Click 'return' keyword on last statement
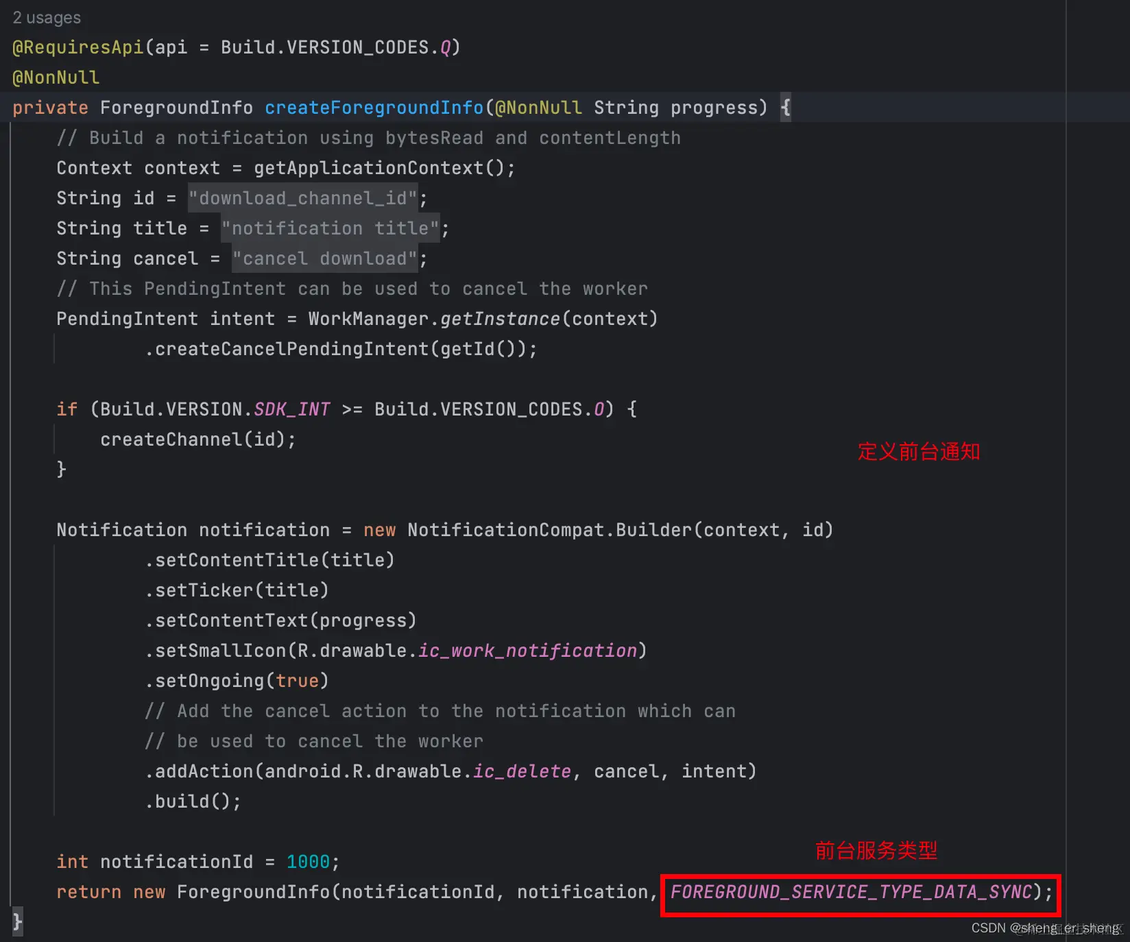The image size is (1130, 942). (x=89, y=892)
